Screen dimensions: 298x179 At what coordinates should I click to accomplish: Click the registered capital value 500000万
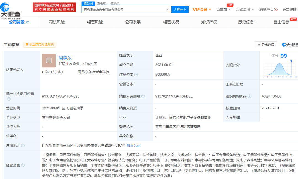(x=163, y=75)
